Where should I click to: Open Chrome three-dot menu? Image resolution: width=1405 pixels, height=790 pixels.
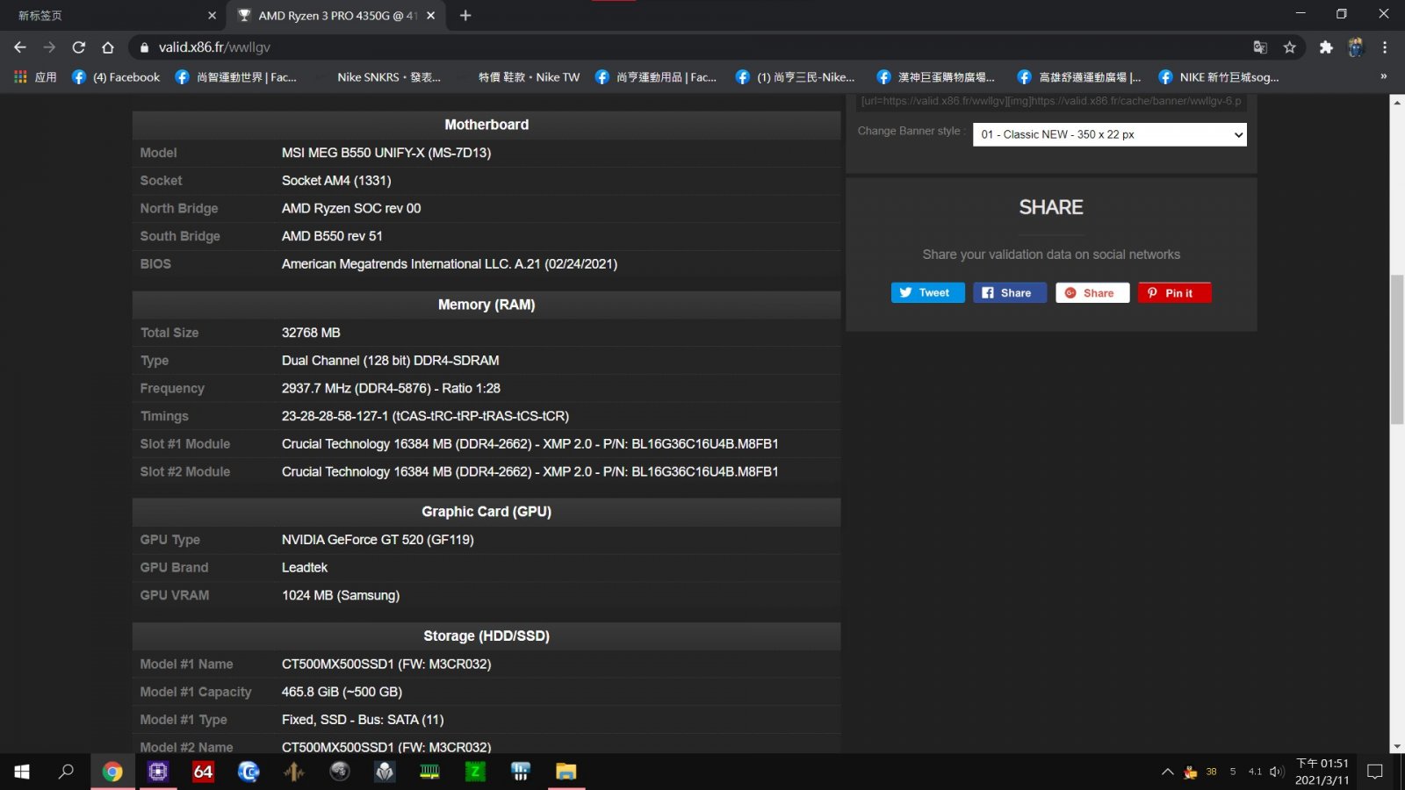click(x=1385, y=47)
